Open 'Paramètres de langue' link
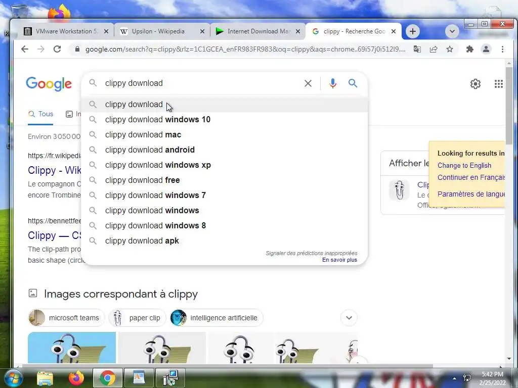Image resolution: width=518 pixels, height=388 pixels. pos(471,194)
